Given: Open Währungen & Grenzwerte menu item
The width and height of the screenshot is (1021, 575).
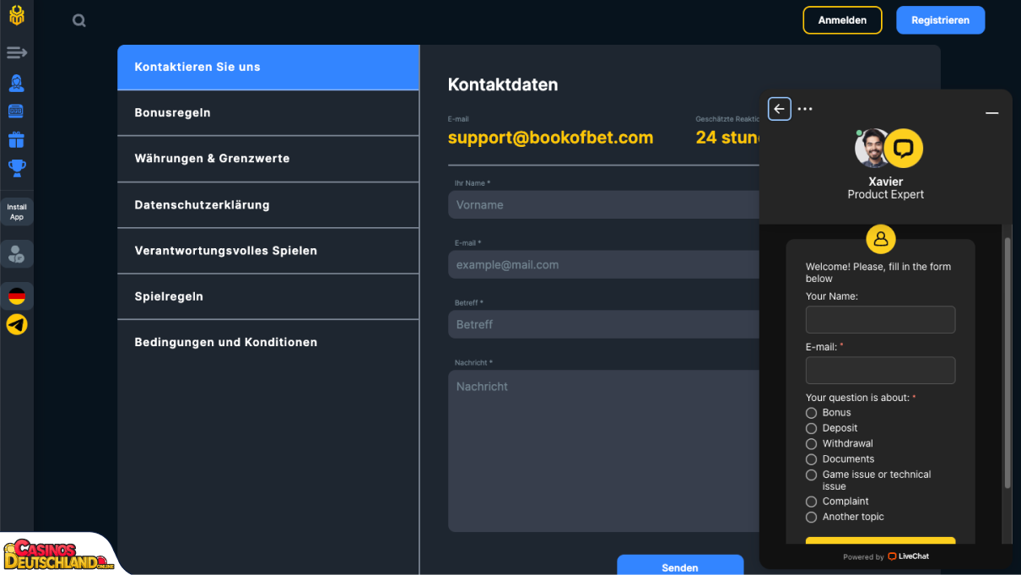Looking at the screenshot, I should pyautogui.click(x=267, y=159).
